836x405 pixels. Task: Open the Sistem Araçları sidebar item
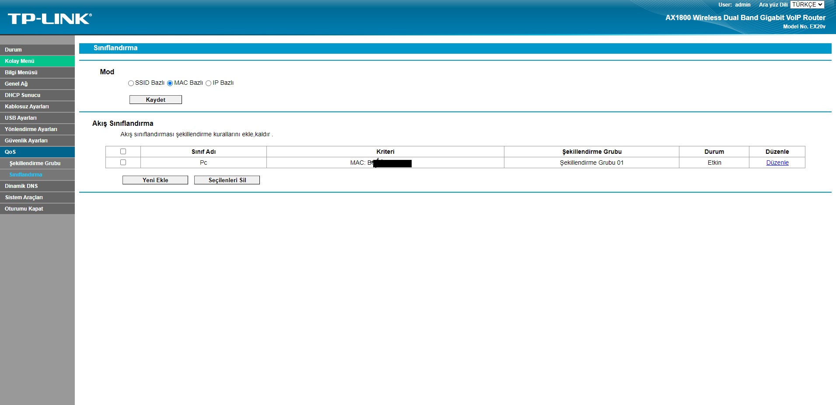tap(37, 197)
